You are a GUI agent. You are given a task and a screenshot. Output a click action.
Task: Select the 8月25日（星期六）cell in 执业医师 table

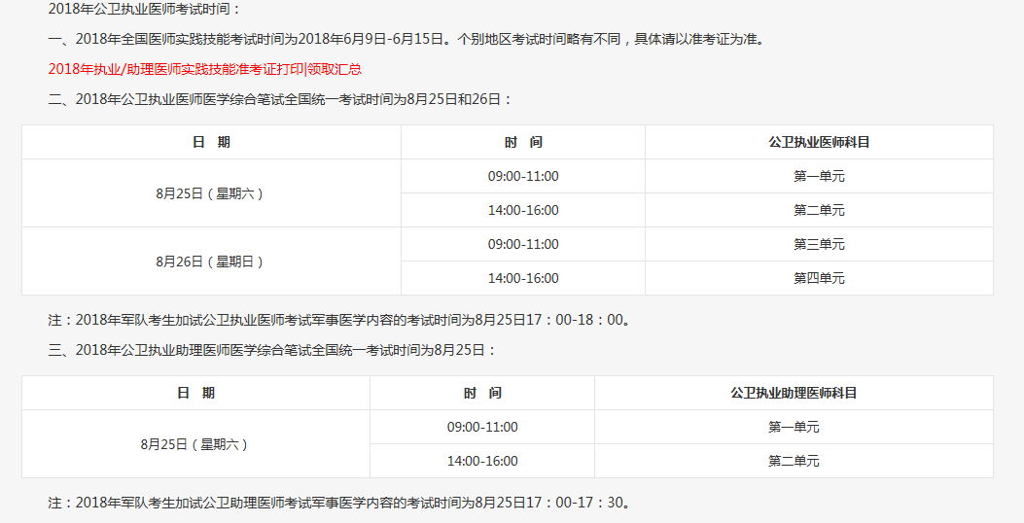pyautogui.click(x=211, y=193)
